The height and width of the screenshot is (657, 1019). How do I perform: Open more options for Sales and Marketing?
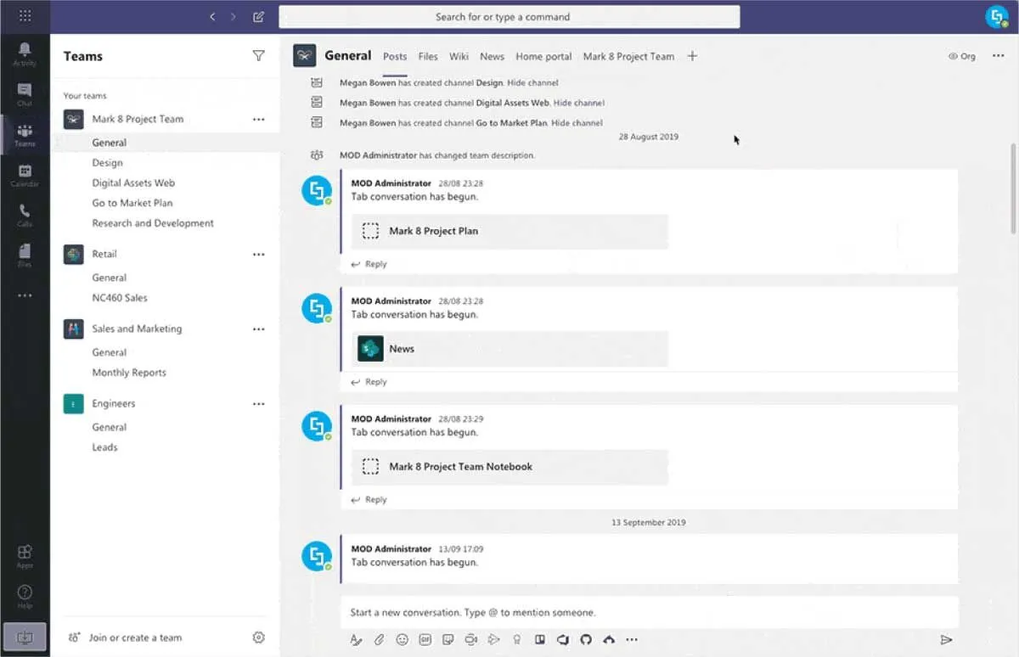(x=259, y=329)
